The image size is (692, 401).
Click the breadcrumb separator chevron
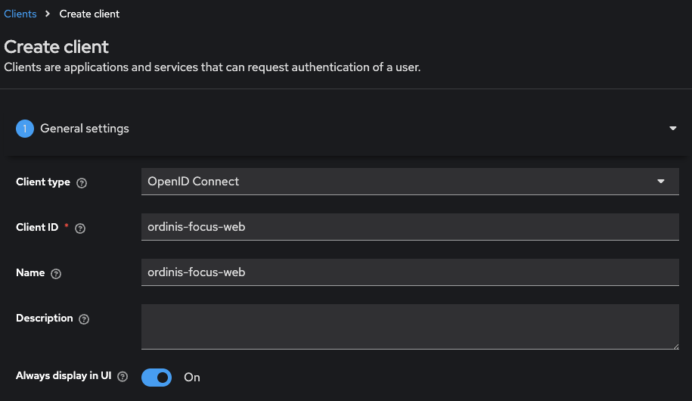click(x=48, y=14)
